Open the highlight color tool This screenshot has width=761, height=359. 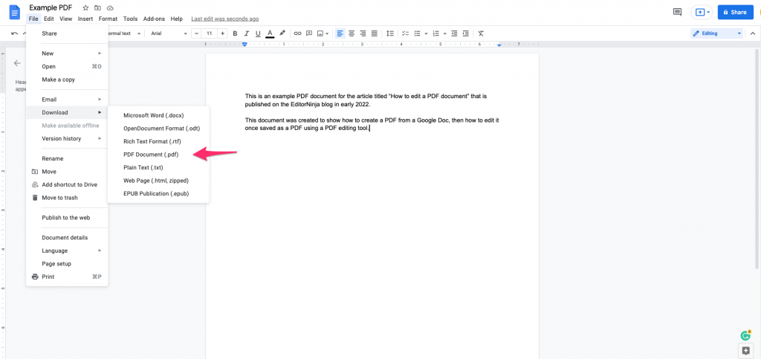point(282,33)
